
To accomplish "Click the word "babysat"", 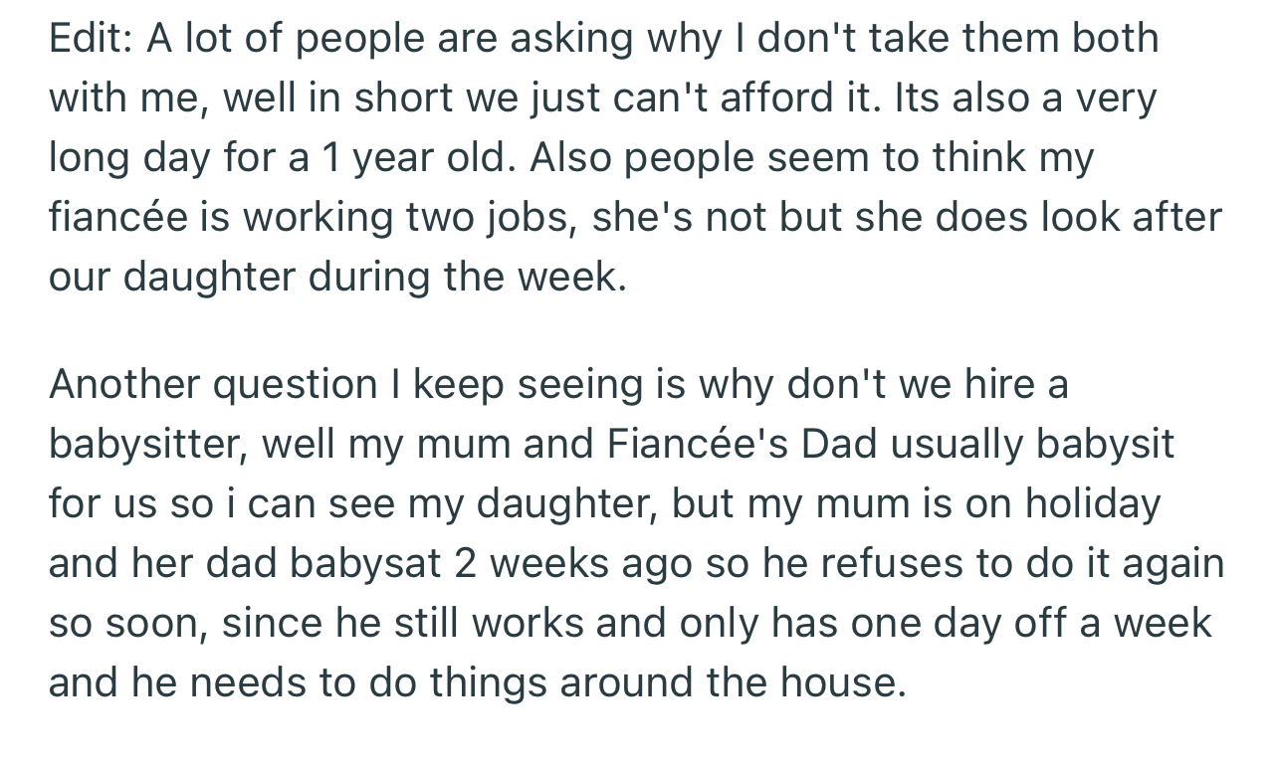I will (365, 563).
